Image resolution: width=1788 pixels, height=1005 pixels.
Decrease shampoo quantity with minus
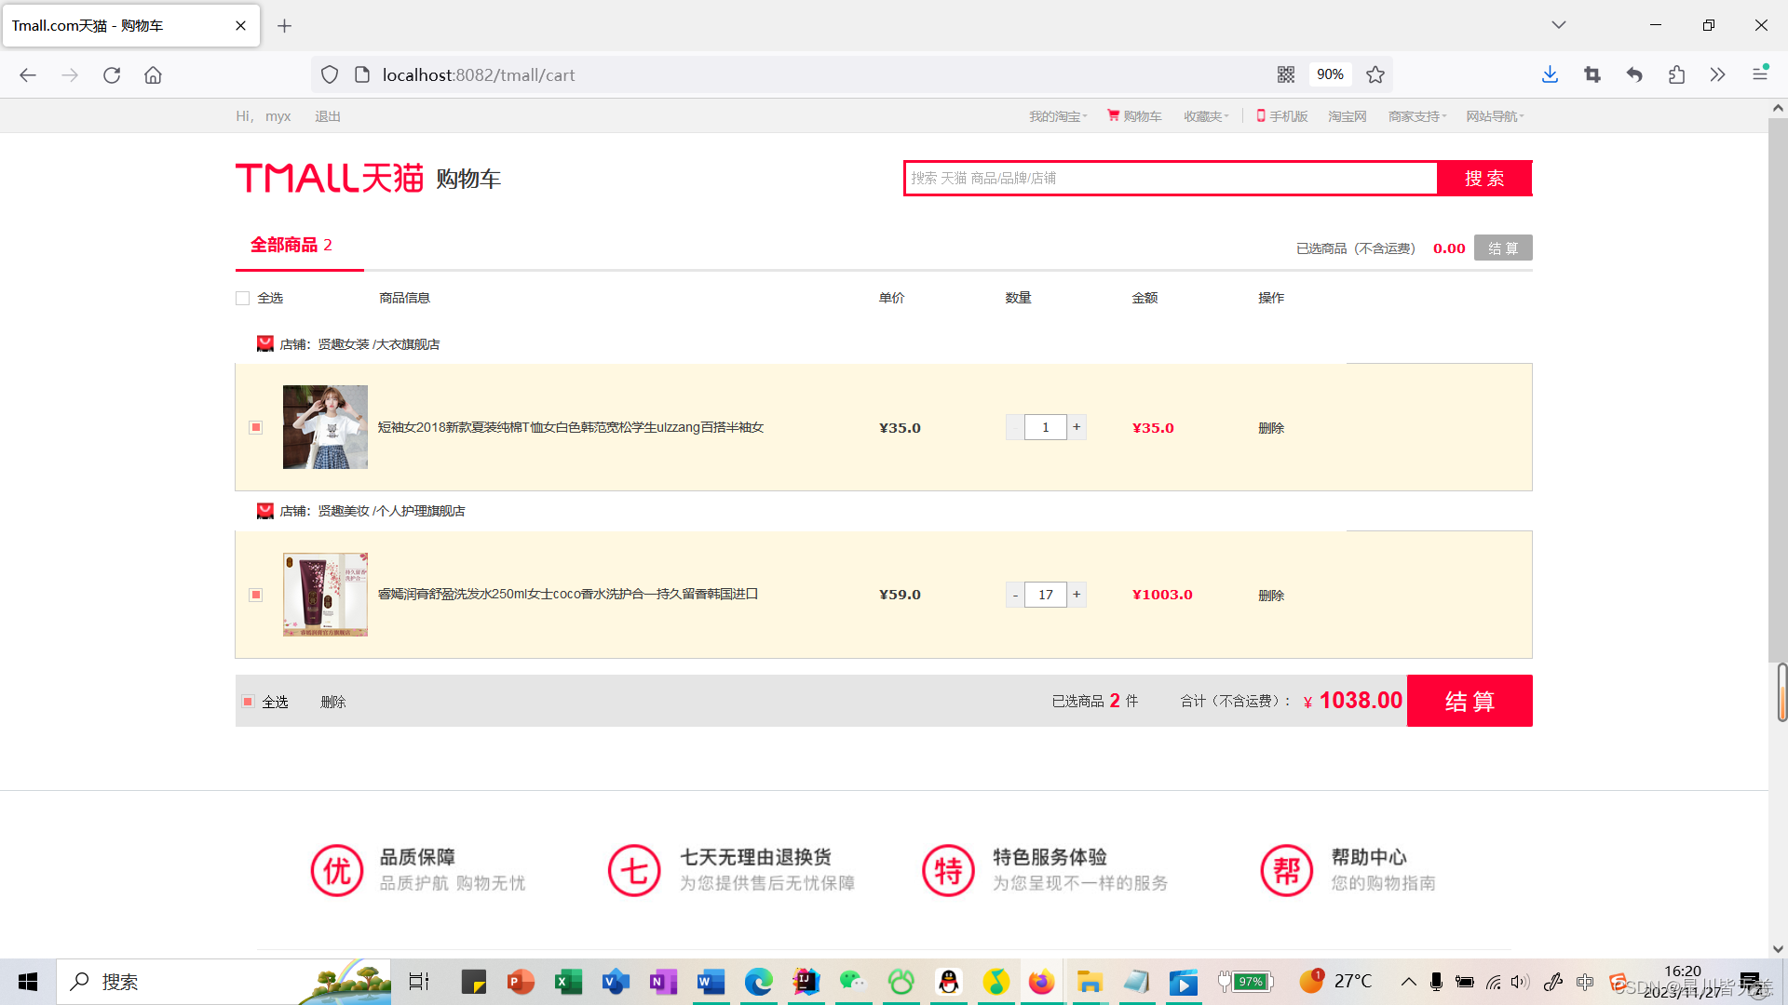(x=1015, y=595)
